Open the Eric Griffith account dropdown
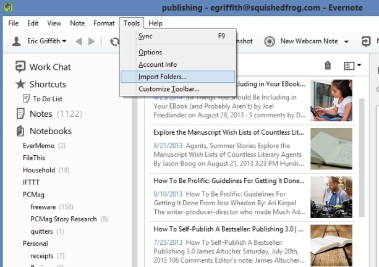 point(46,41)
